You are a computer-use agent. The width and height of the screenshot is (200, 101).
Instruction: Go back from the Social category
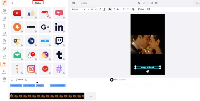[x=12, y=3]
